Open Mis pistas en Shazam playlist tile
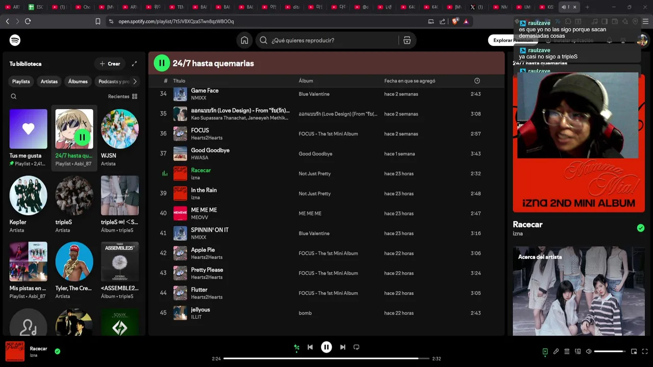 coord(29,270)
